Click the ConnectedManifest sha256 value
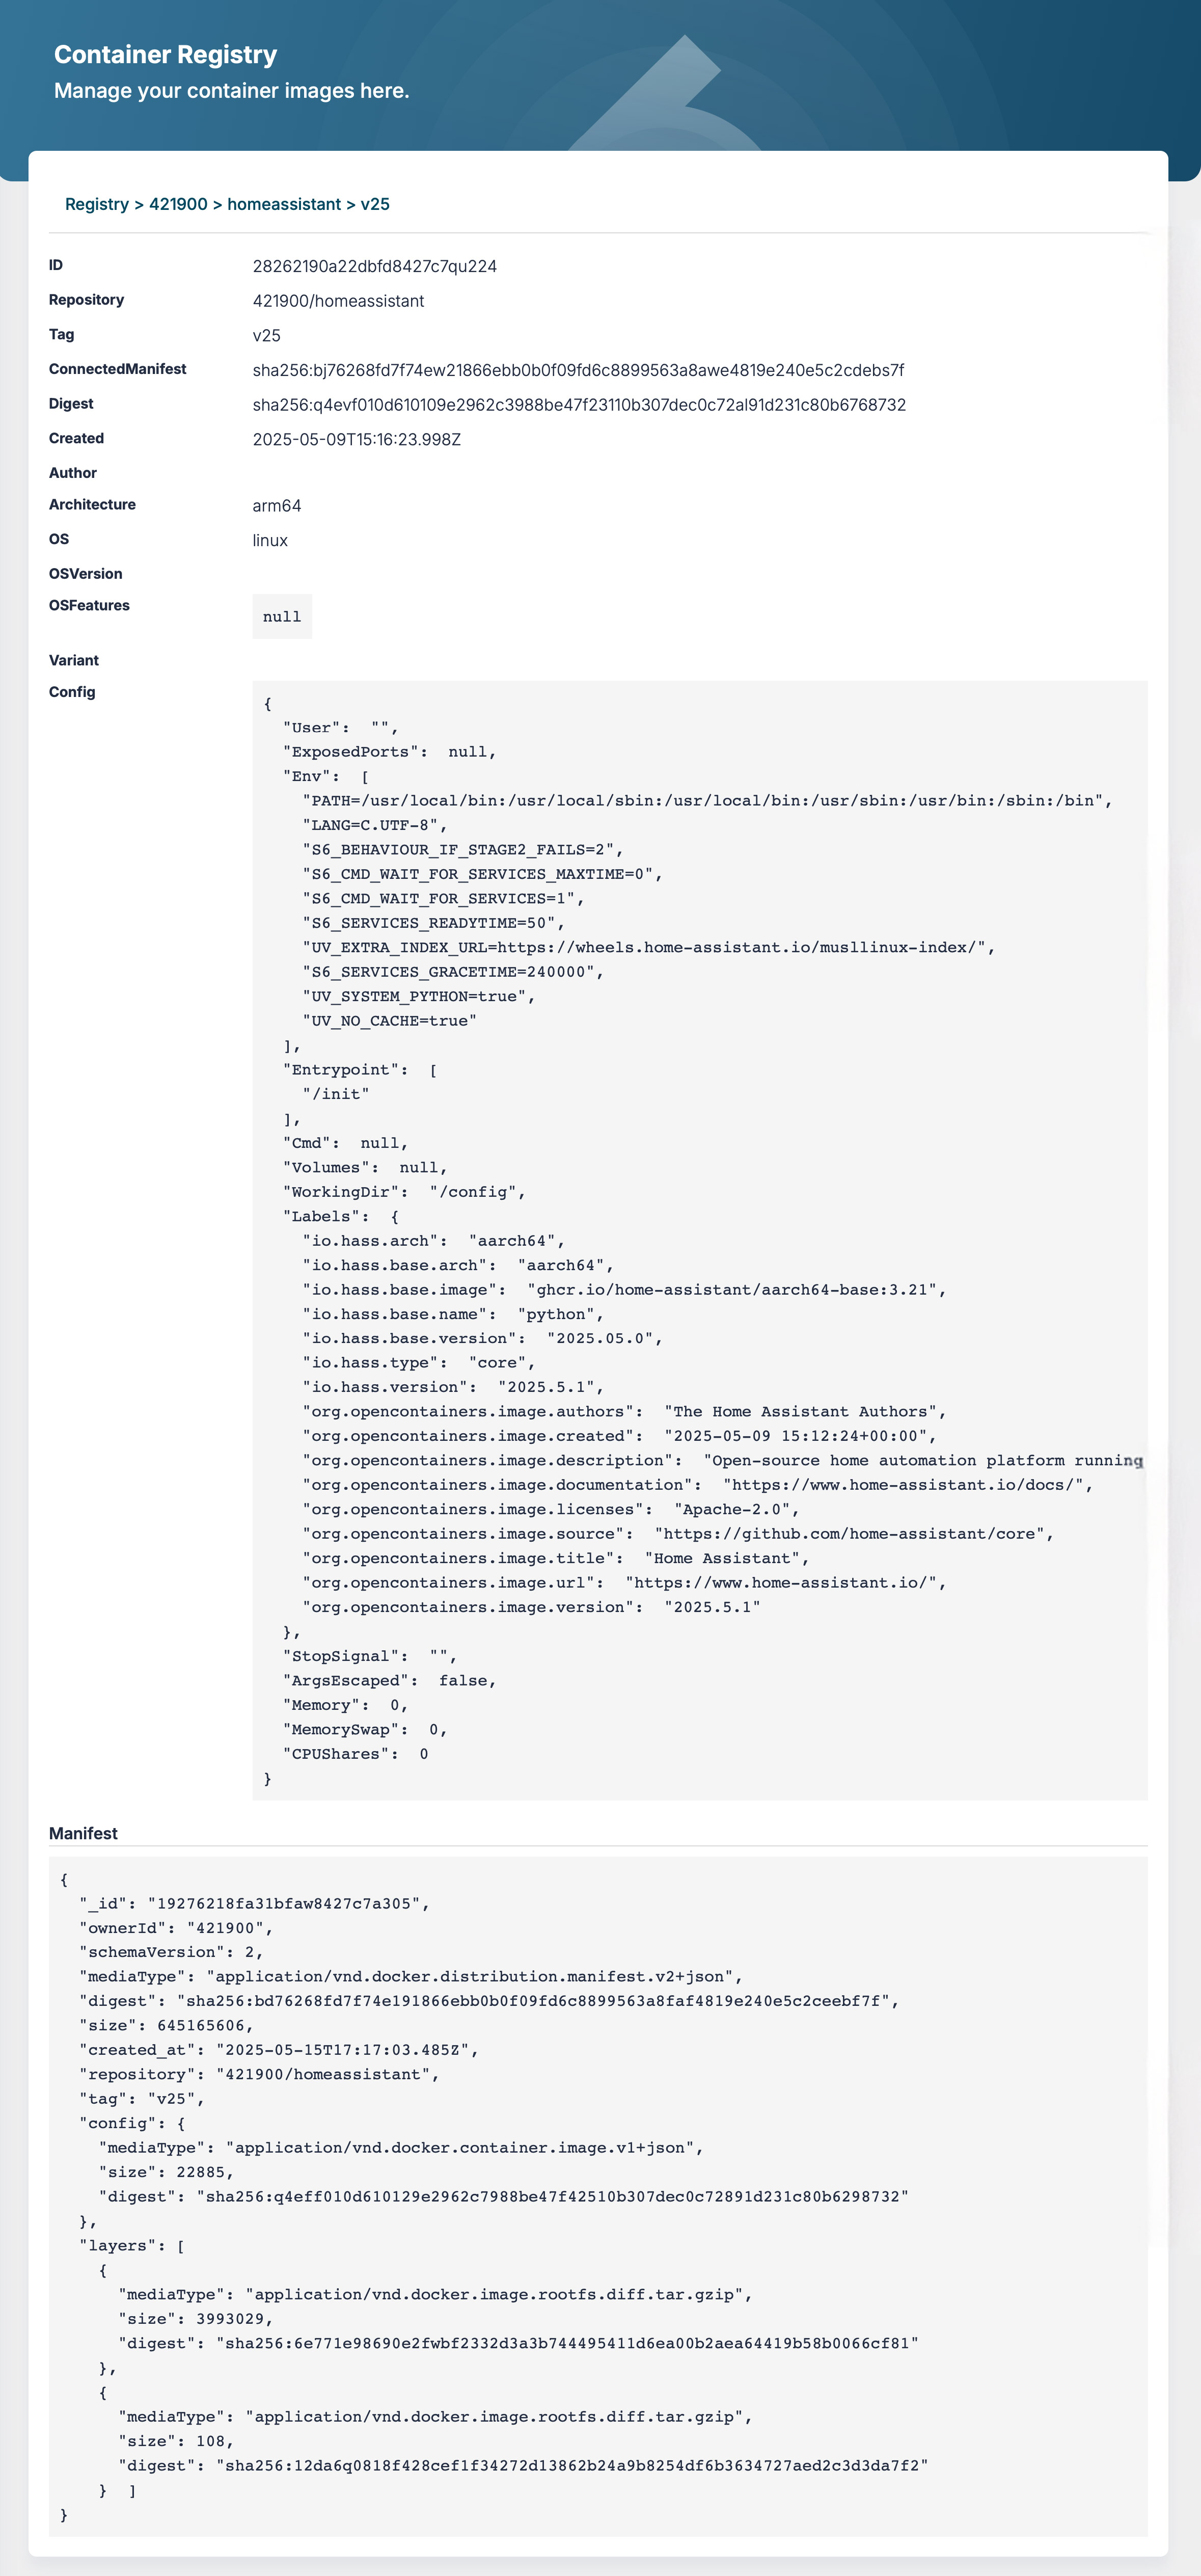 [578, 370]
